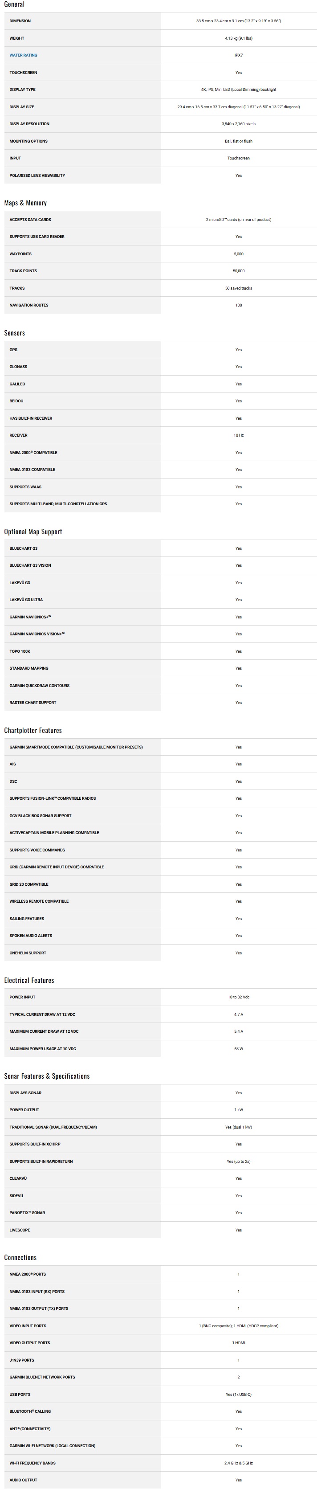The width and height of the screenshot is (317, 1489).
Task: Click the Chartplotter Features heading
Action: [x=33, y=731]
